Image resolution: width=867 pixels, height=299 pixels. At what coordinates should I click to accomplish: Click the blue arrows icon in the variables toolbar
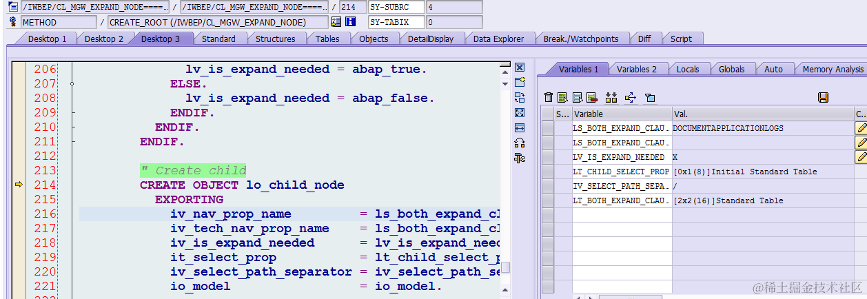click(x=630, y=97)
